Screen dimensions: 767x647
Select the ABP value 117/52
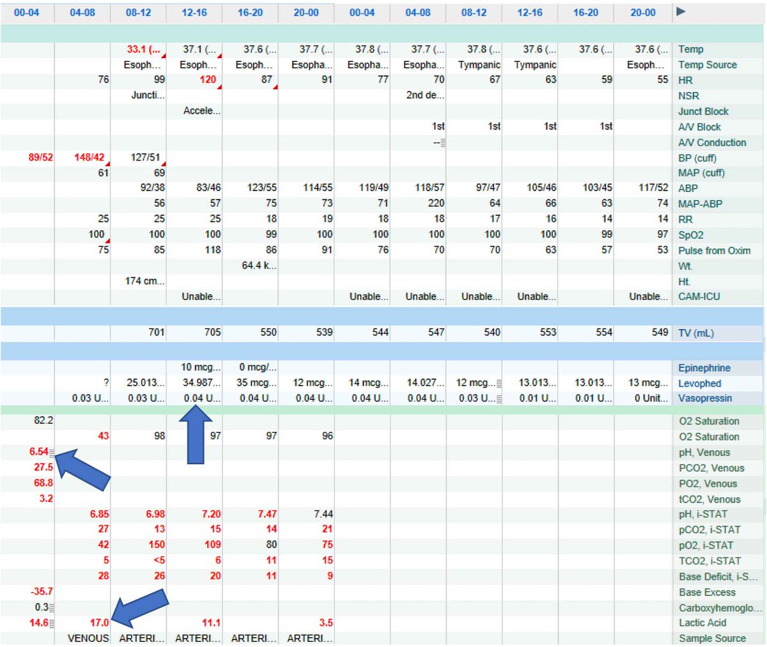pos(653,188)
